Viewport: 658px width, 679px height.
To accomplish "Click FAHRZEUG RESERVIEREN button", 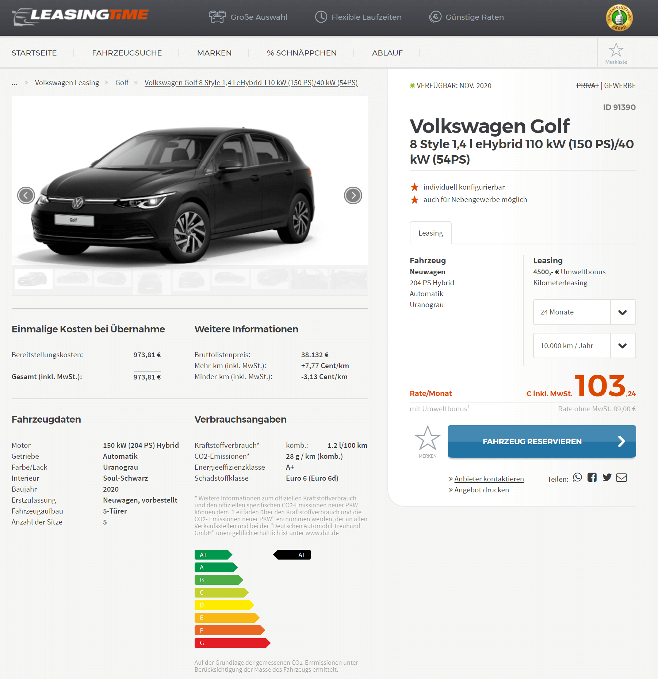I will 542,441.
